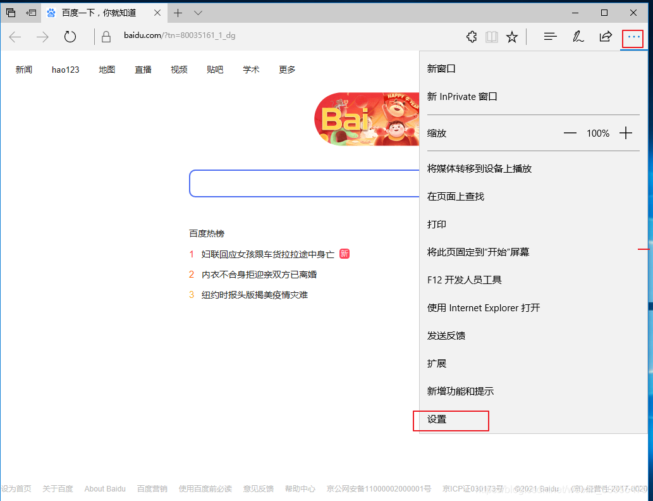The width and height of the screenshot is (653, 501).
Task: Open a new tab with plus button
Action: (178, 13)
